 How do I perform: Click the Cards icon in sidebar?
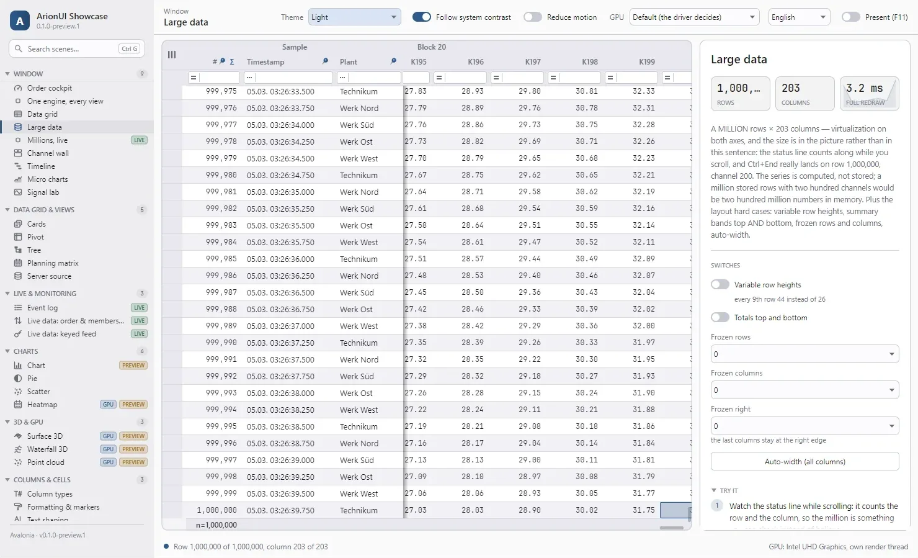18,224
